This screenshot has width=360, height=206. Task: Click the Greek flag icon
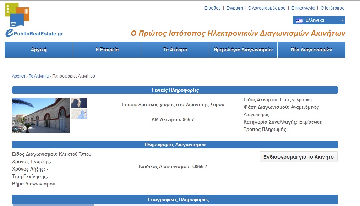(x=300, y=21)
